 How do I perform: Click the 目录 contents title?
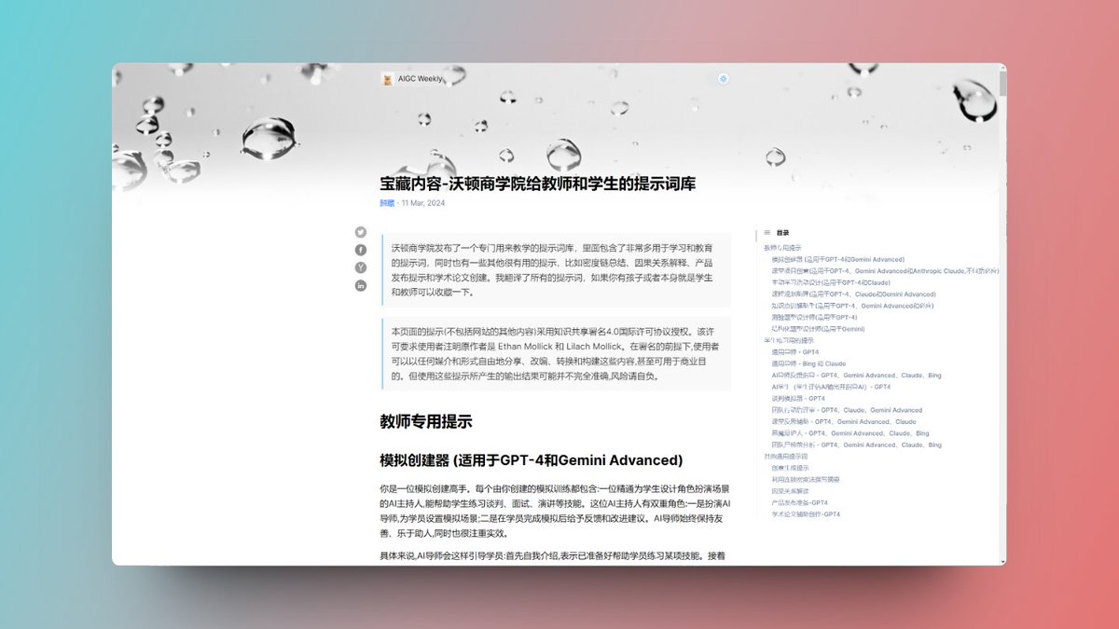783,233
